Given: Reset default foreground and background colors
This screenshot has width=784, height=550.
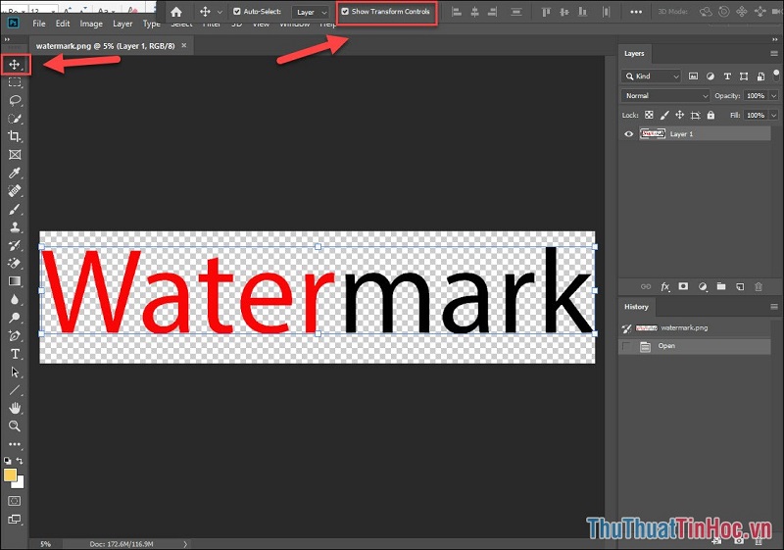Looking at the screenshot, I should (7, 461).
